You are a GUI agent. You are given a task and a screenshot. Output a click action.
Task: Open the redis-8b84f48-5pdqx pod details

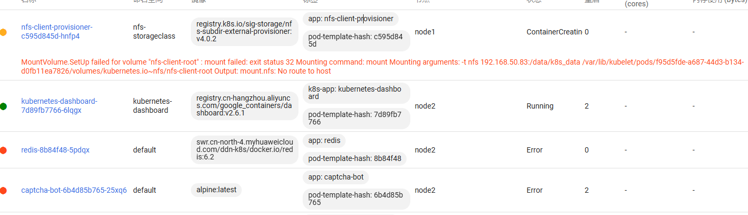tap(55, 150)
